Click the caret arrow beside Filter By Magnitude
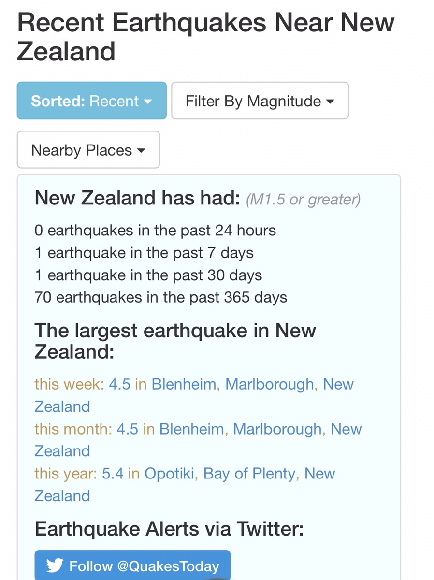 [330, 101]
